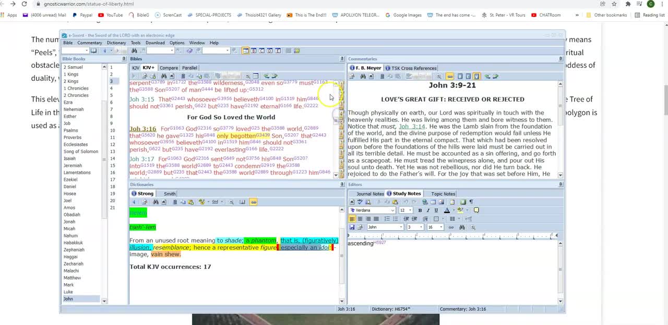Click the Bold button in Editors toolbar

tap(420, 210)
